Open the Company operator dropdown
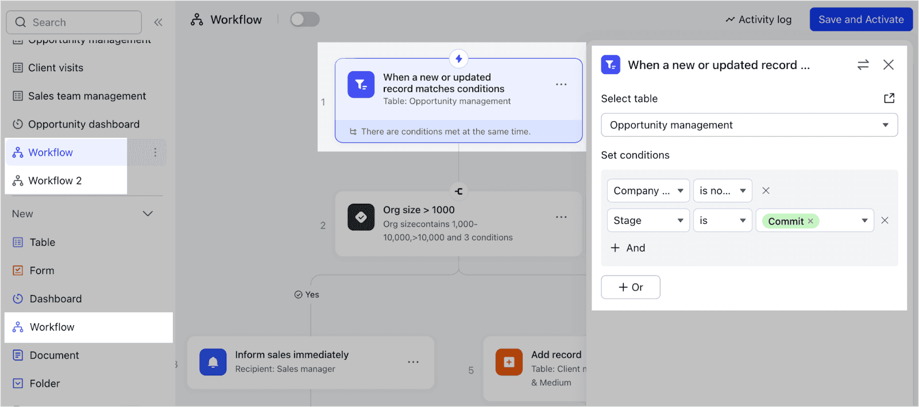 pyautogui.click(x=723, y=191)
